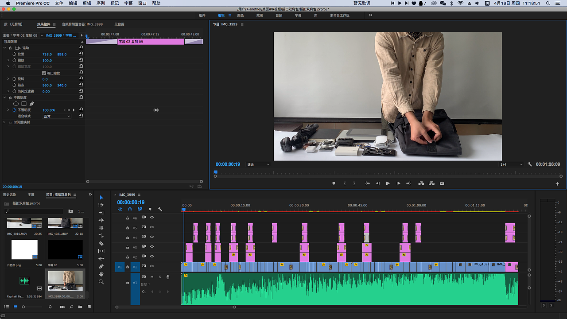Expand the Anti-flicker Filter parameter
Screen dimensions: 567x319
[x=8, y=91]
